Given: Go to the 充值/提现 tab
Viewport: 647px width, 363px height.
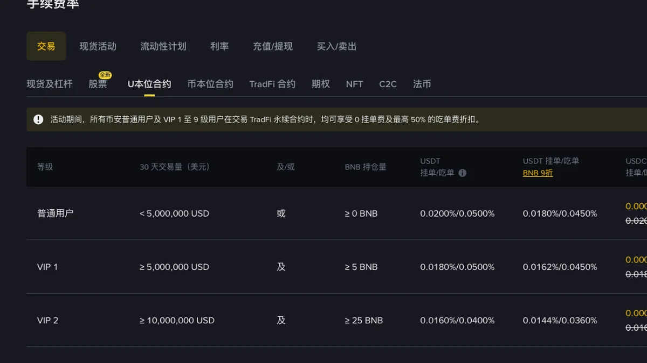Looking at the screenshot, I should tap(273, 46).
